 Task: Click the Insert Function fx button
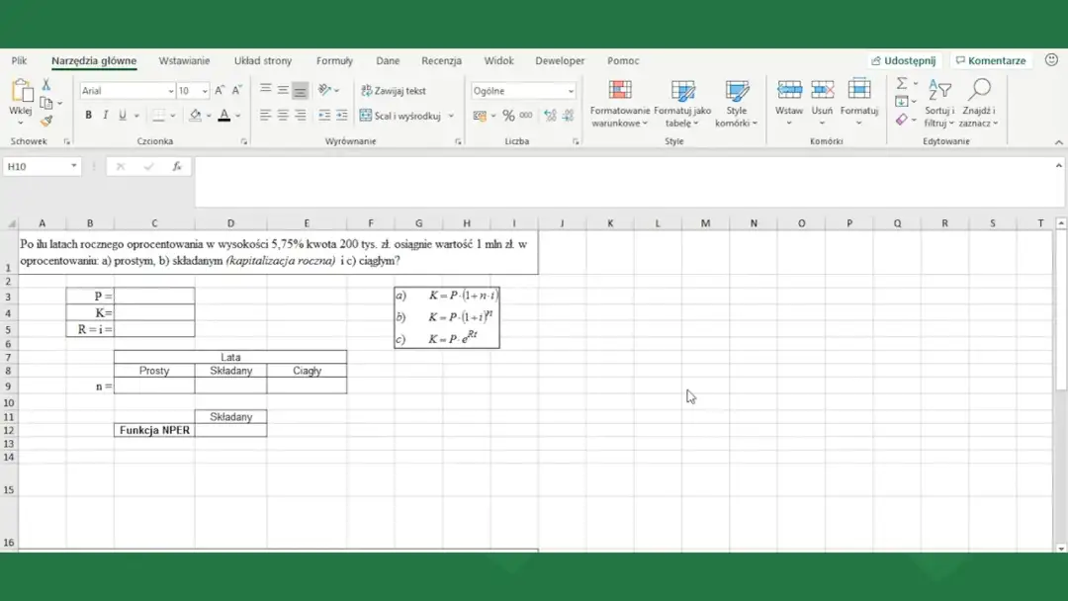point(177,166)
